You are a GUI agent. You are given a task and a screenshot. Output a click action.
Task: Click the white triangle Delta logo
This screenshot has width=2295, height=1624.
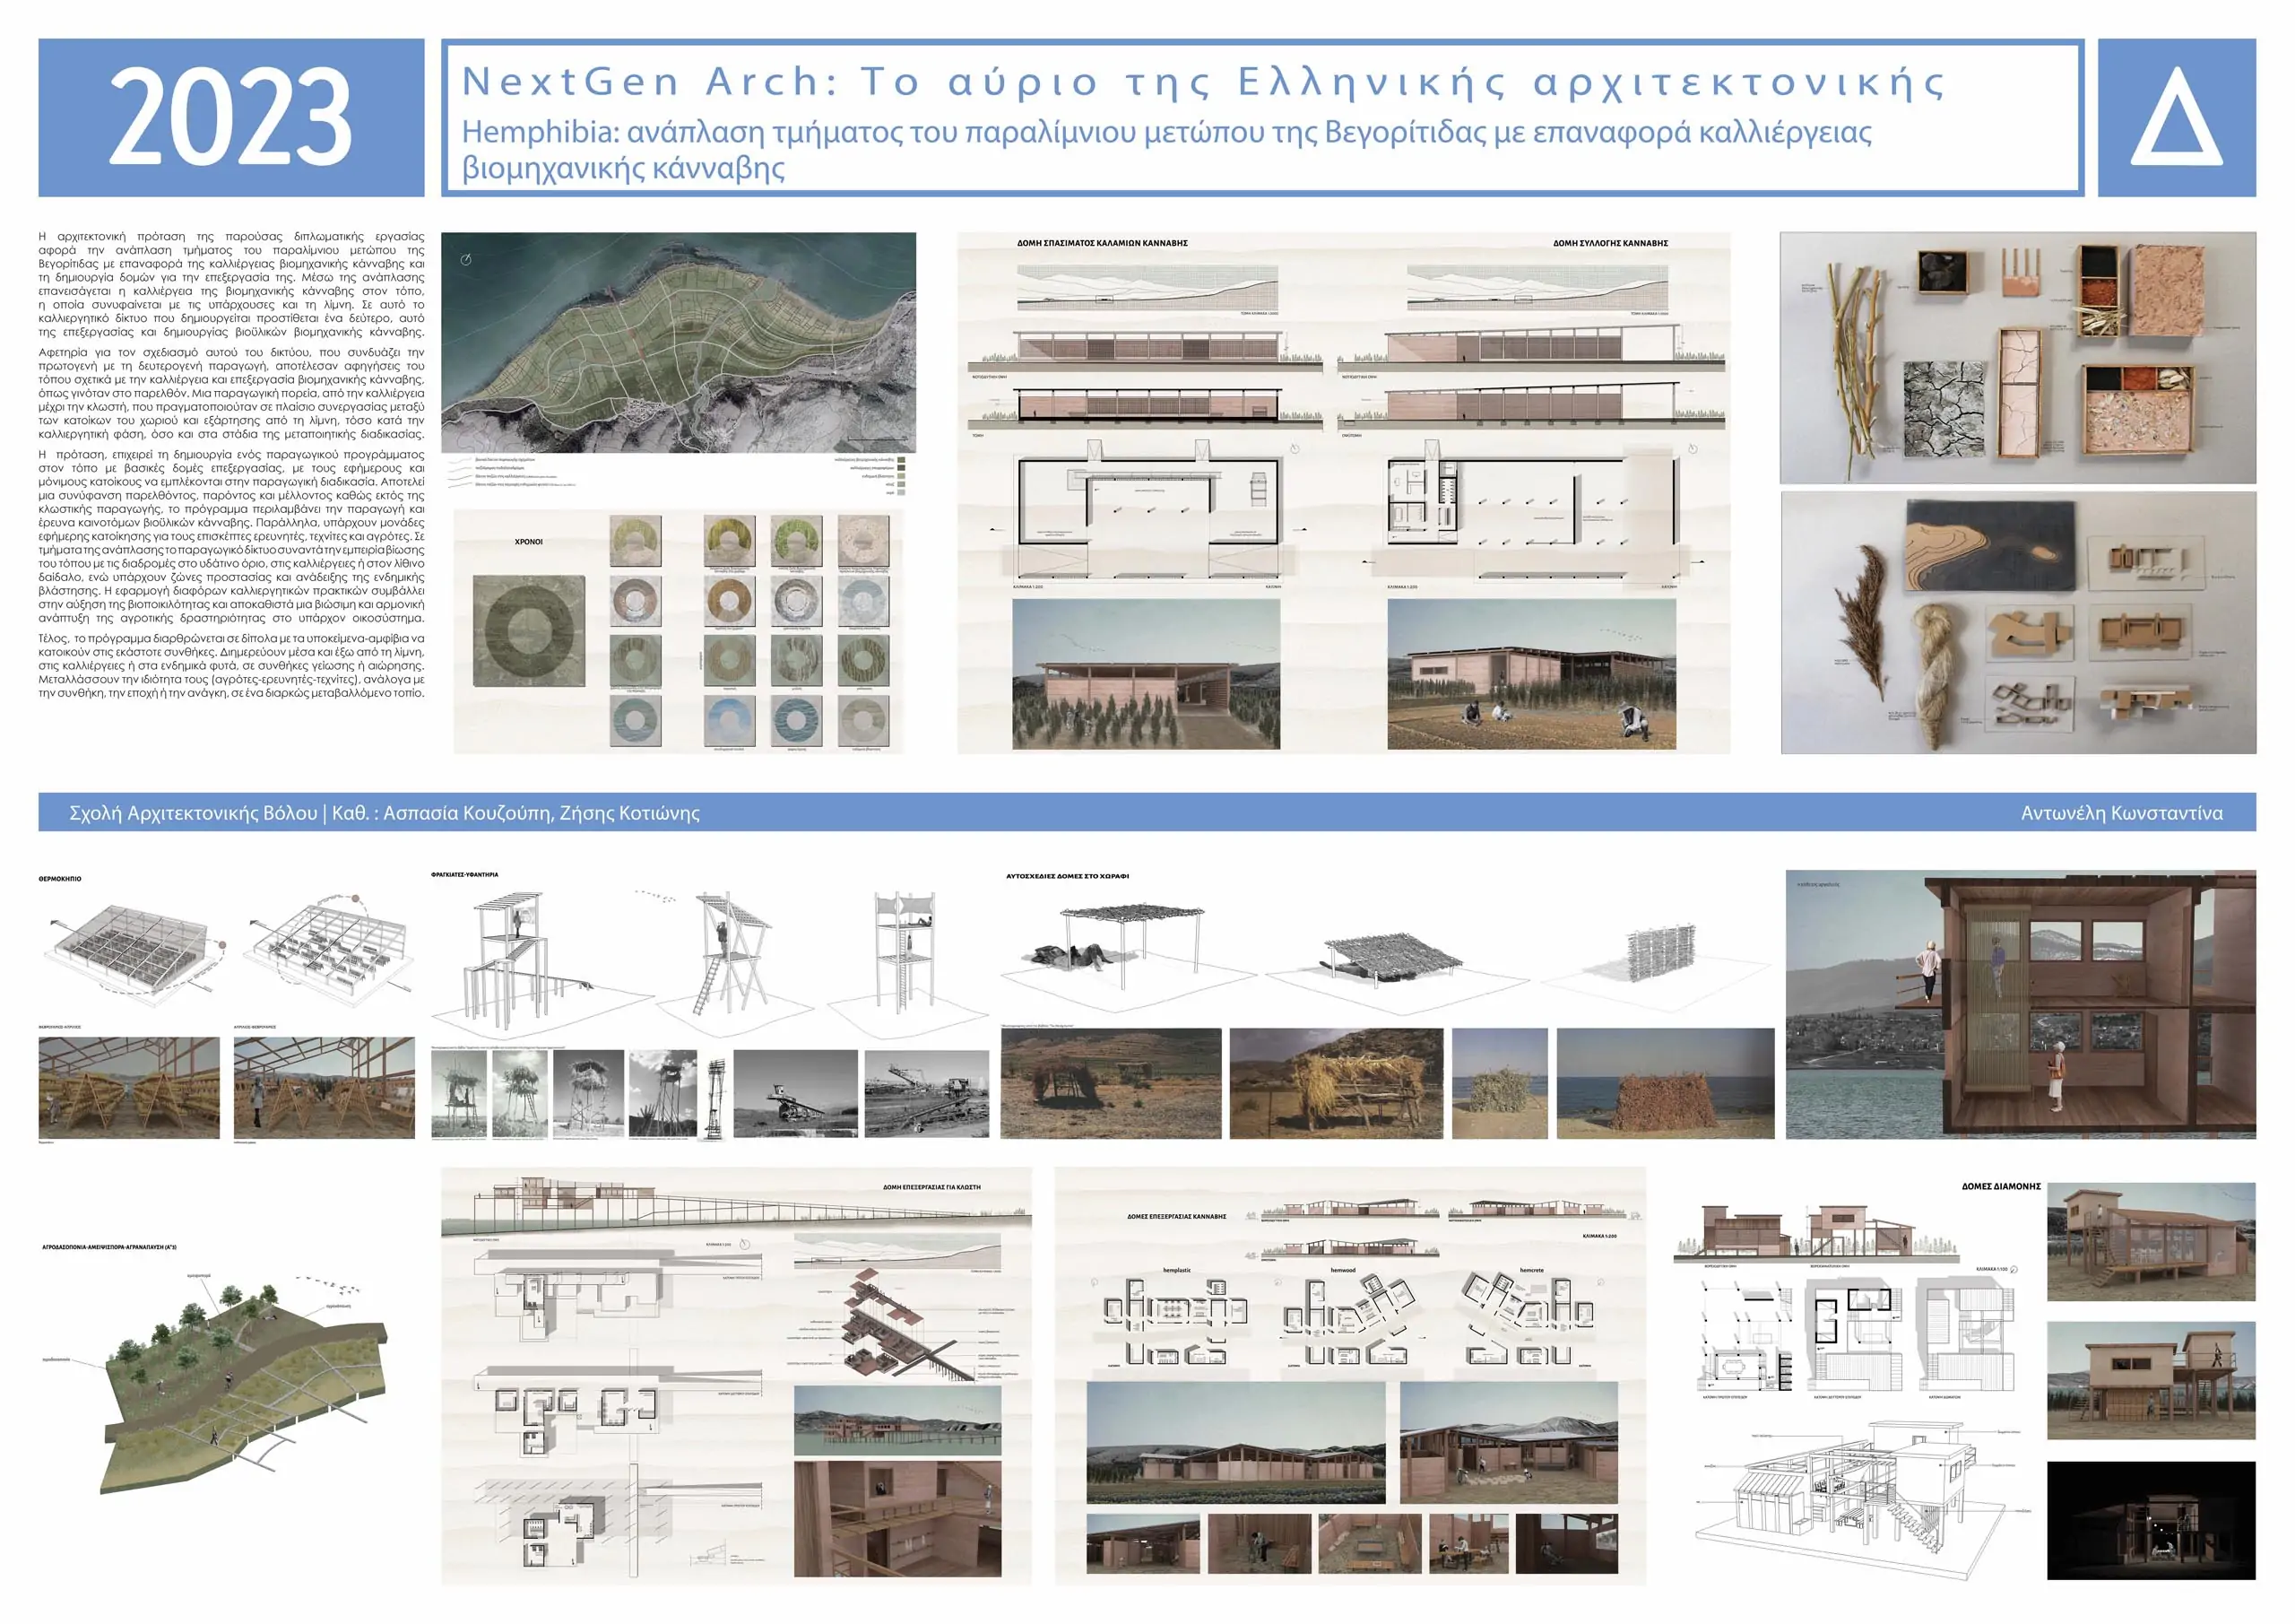coord(2176,123)
